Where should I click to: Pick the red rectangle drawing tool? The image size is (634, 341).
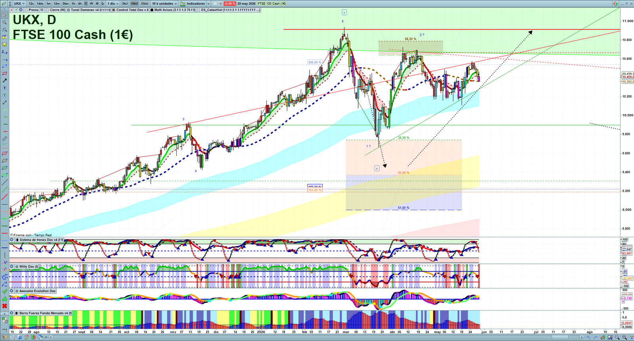(x=4, y=73)
